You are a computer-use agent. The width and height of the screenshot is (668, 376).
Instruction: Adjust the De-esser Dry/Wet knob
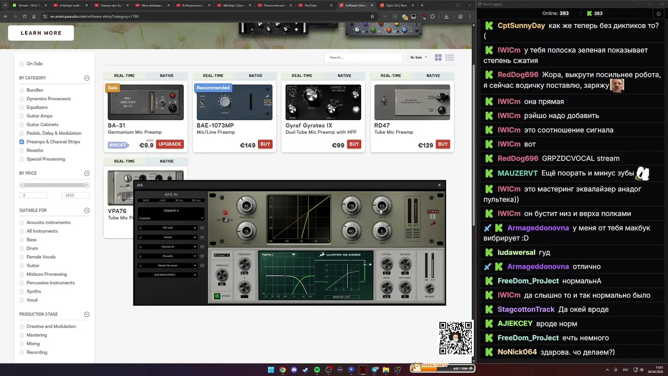pos(430,288)
